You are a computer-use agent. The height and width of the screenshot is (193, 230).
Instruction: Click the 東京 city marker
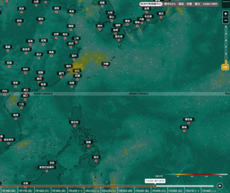pyautogui.click(x=161, y=17)
